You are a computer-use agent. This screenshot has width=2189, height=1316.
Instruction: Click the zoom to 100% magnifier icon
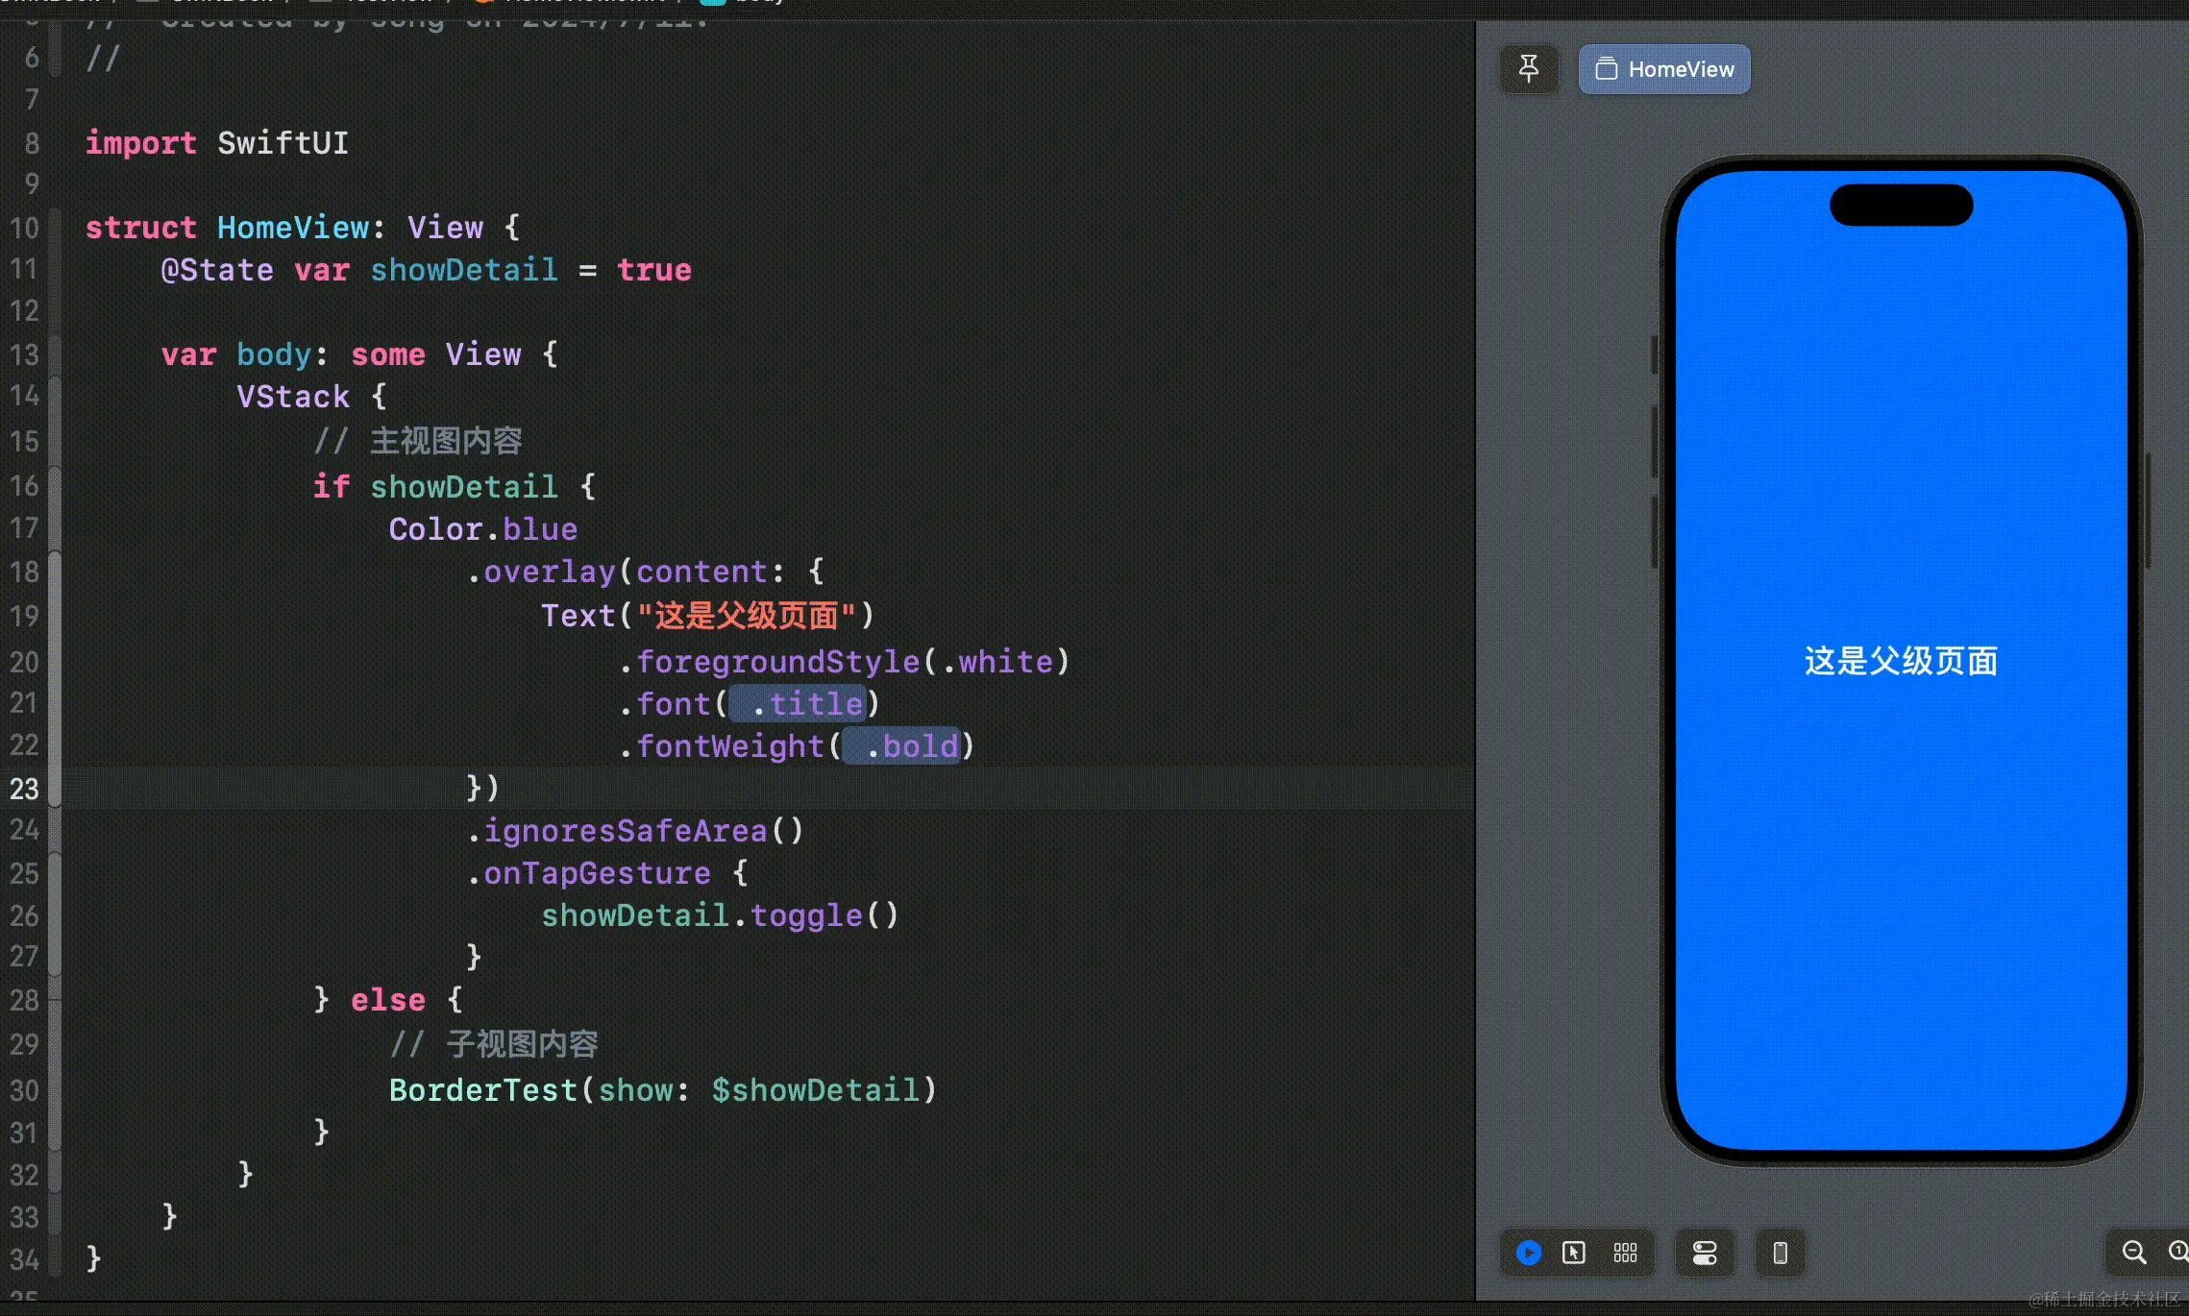pyautogui.click(x=2177, y=1253)
